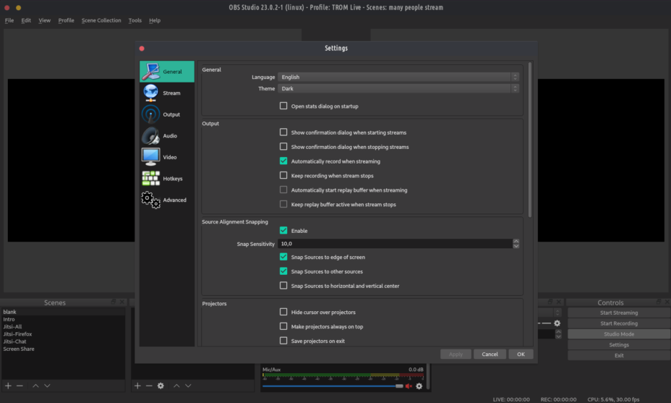Screen dimensions: 671x403
Task: Open the General settings section
Action: [x=166, y=72]
